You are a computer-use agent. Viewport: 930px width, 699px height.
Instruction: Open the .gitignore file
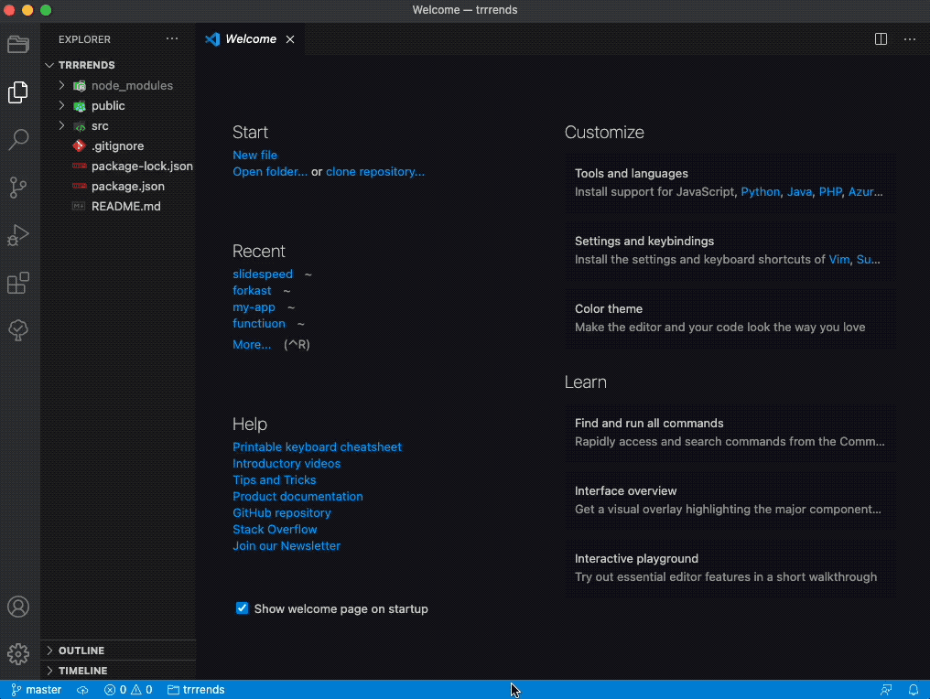(118, 145)
